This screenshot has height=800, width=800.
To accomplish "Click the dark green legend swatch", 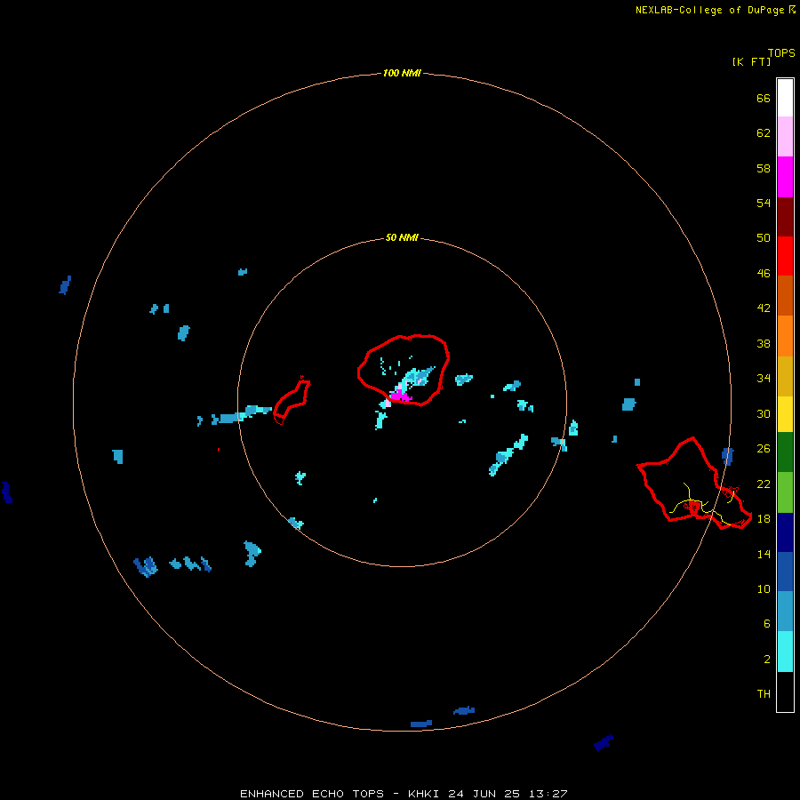I will coord(785,452).
